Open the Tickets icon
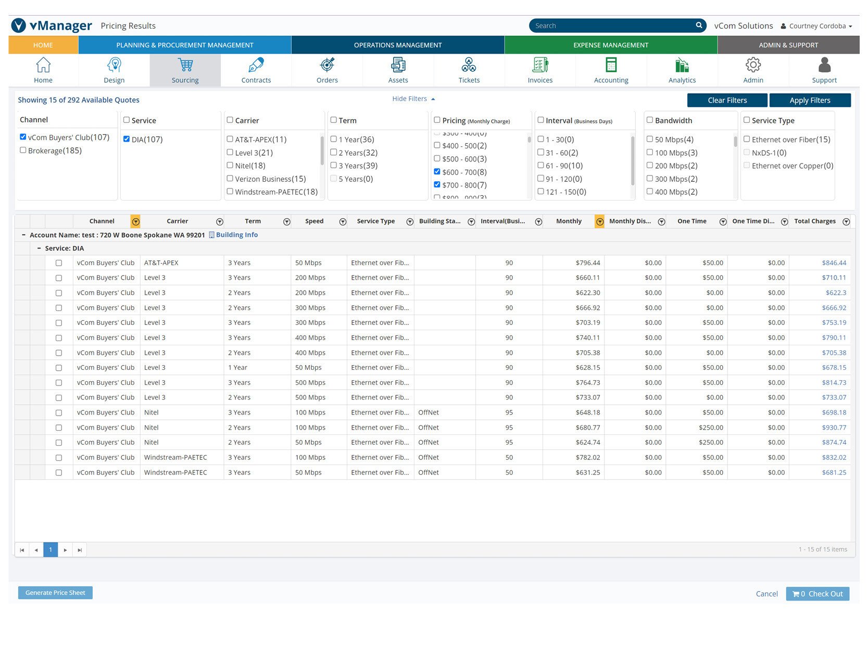The image size is (868, 651). pos(469,65)
